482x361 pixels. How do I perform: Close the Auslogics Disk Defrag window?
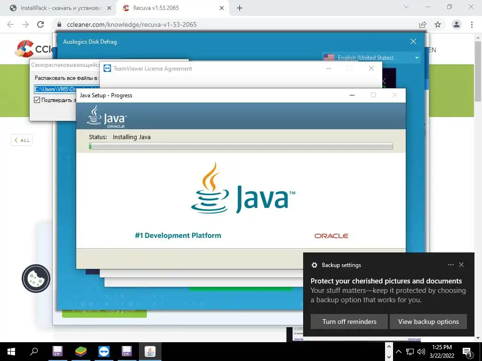coord(413,41)
